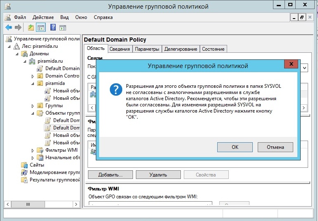Expand the Группы tree node
The image size is (318, 221).
(33, 106)
